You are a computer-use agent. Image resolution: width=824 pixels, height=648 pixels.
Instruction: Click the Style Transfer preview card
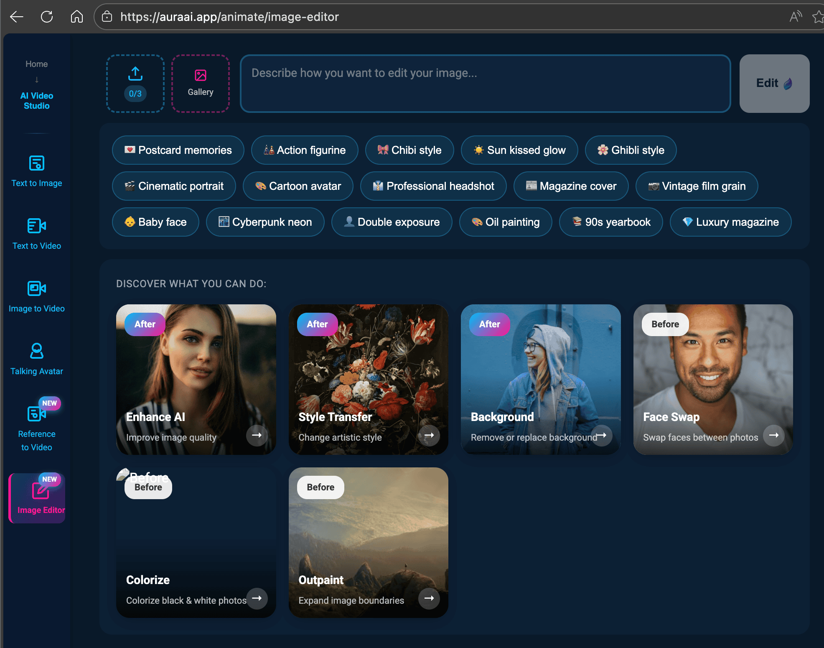(368, 376)
